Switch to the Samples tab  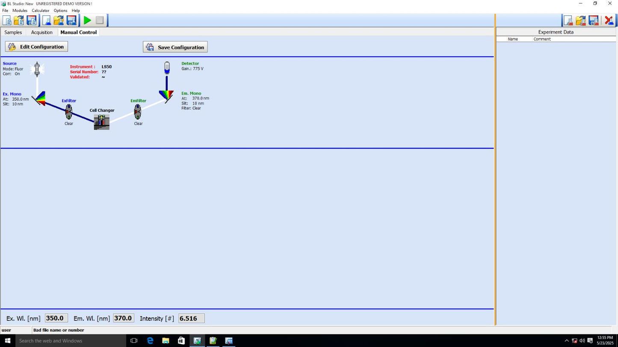click(x=13, y=32)
